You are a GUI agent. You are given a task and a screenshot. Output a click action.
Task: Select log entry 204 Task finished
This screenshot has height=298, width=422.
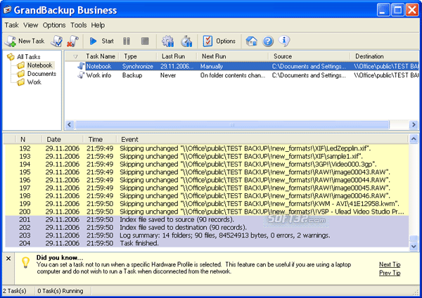pyautogui.click(x=207, y=243)
